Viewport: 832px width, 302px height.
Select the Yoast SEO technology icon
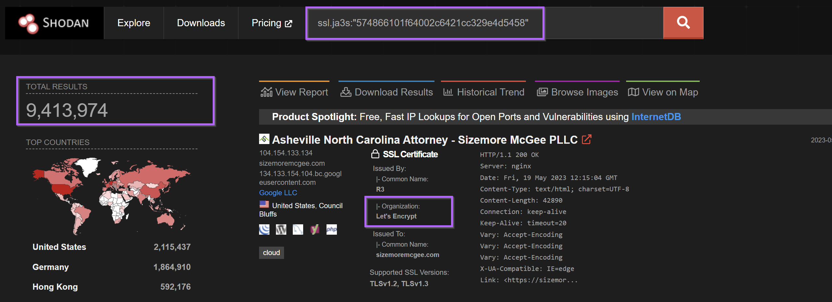[315, 229]
